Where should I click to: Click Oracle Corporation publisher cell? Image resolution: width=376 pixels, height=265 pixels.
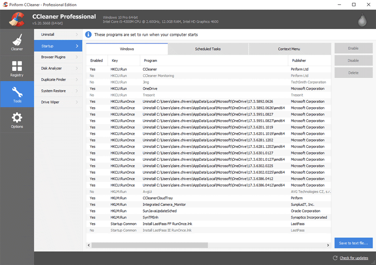point(306,211)
